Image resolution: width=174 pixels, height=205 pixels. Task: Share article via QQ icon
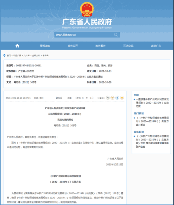pos(117,98)
